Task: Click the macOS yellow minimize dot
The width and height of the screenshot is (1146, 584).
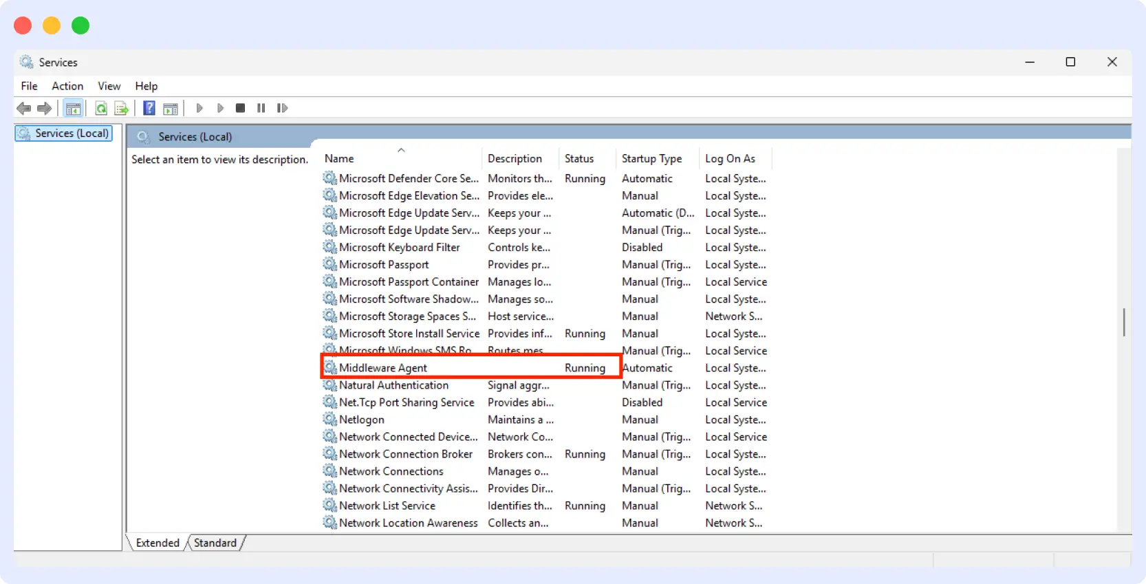Action: click(52, 25)
